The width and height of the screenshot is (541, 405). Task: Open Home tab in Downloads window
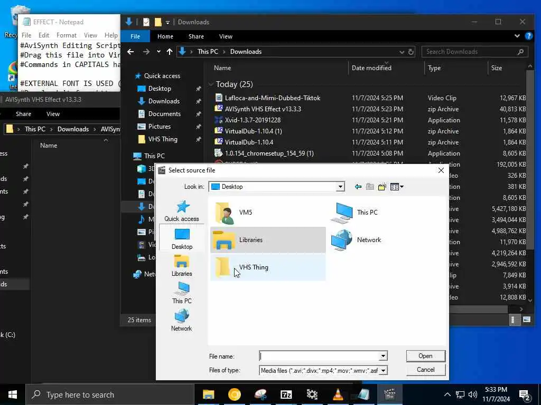[165, 36]
